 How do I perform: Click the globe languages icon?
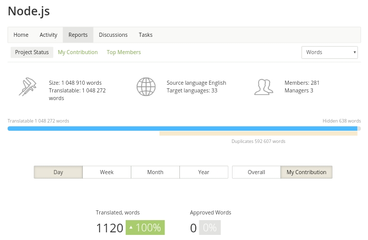[x=146, y=87]
